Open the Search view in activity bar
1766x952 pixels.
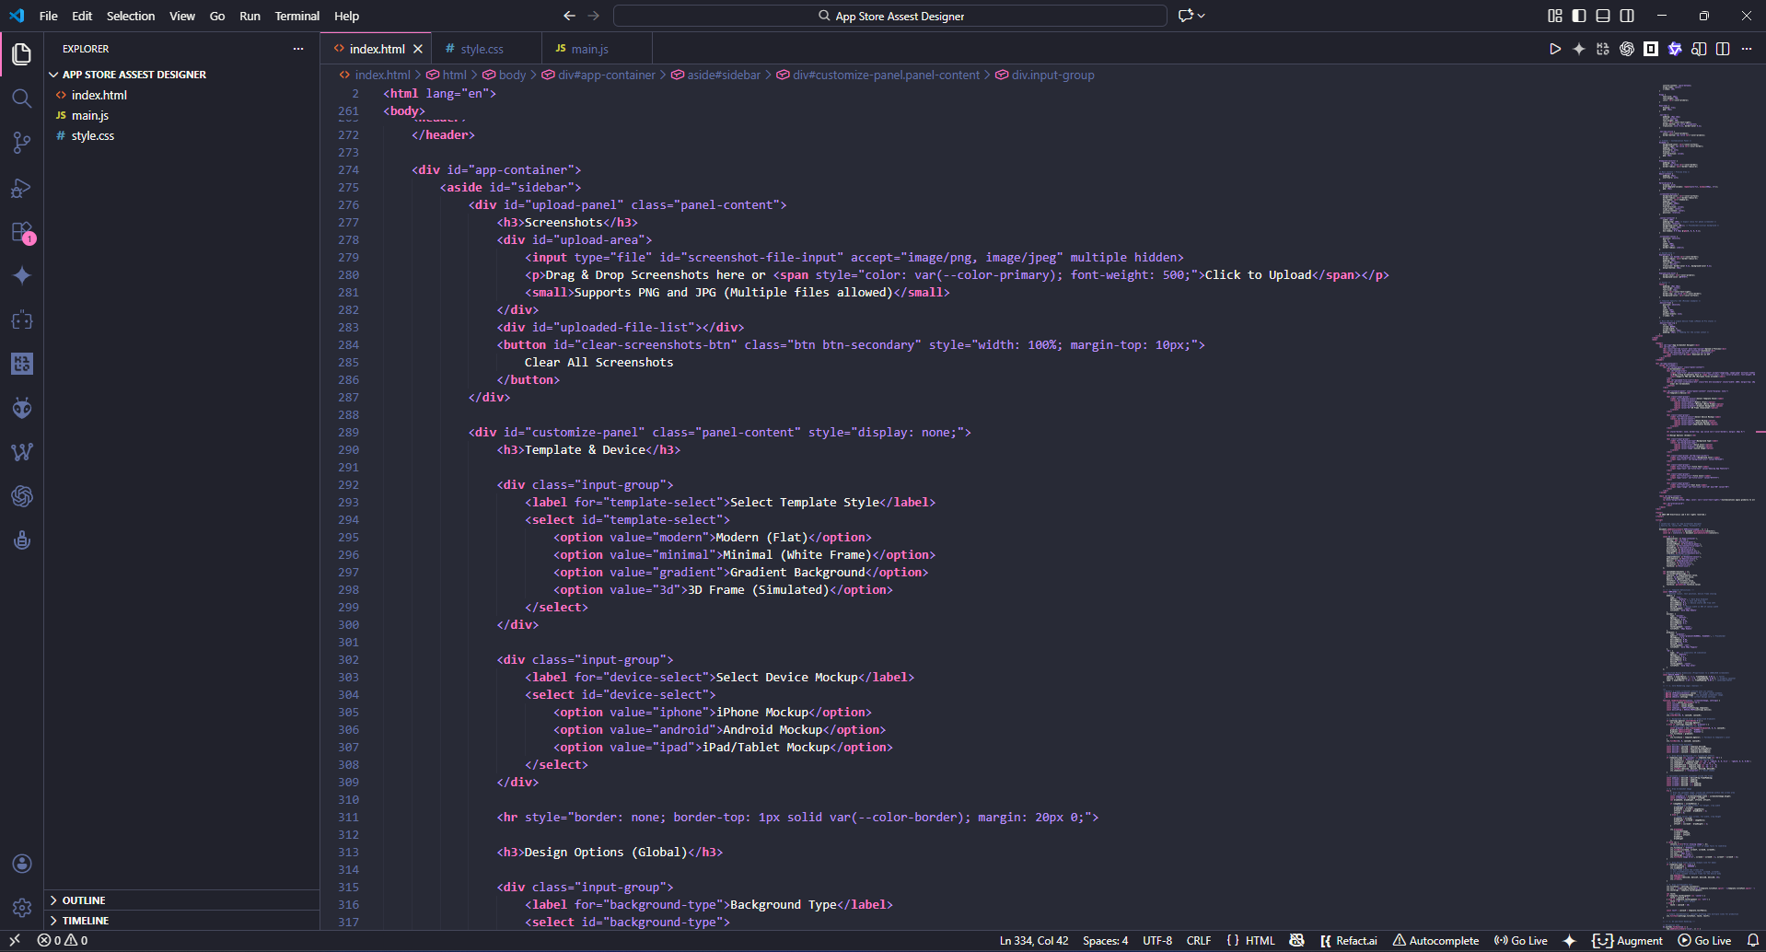[22, 99]
